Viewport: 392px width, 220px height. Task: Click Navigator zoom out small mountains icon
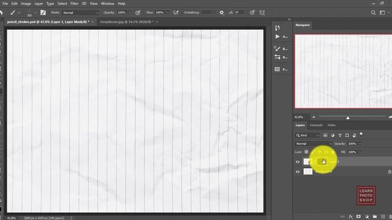pyautogui.click(x=314, y=117)
